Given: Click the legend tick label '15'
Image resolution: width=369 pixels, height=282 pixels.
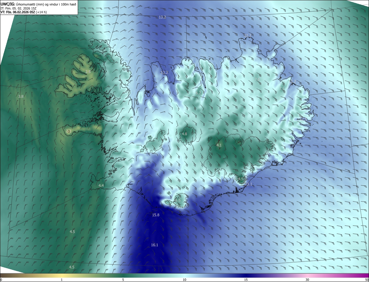Looking at the screenshot, I should pos(246,280).
